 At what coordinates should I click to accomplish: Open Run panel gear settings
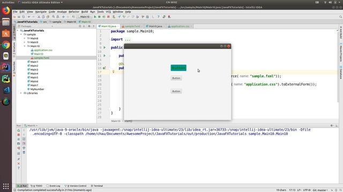[x=332, y=126]
